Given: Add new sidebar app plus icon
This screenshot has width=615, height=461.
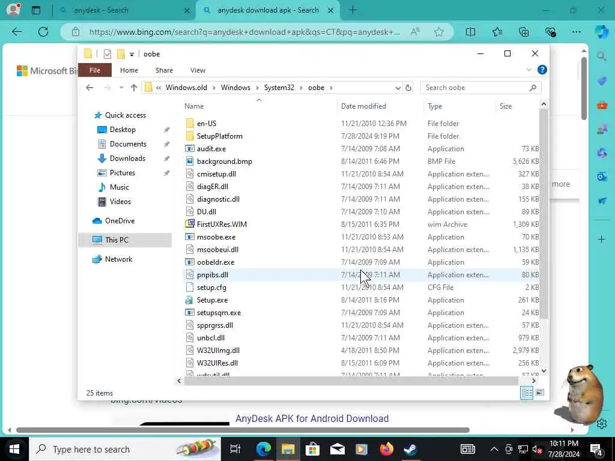Looking at the screenshot, I should [602, 239].
